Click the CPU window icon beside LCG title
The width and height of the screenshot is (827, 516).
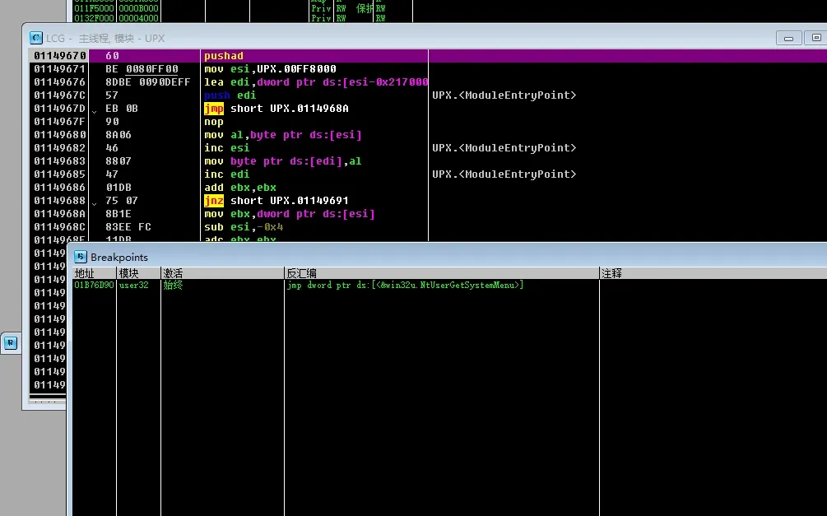pos(36,38)
